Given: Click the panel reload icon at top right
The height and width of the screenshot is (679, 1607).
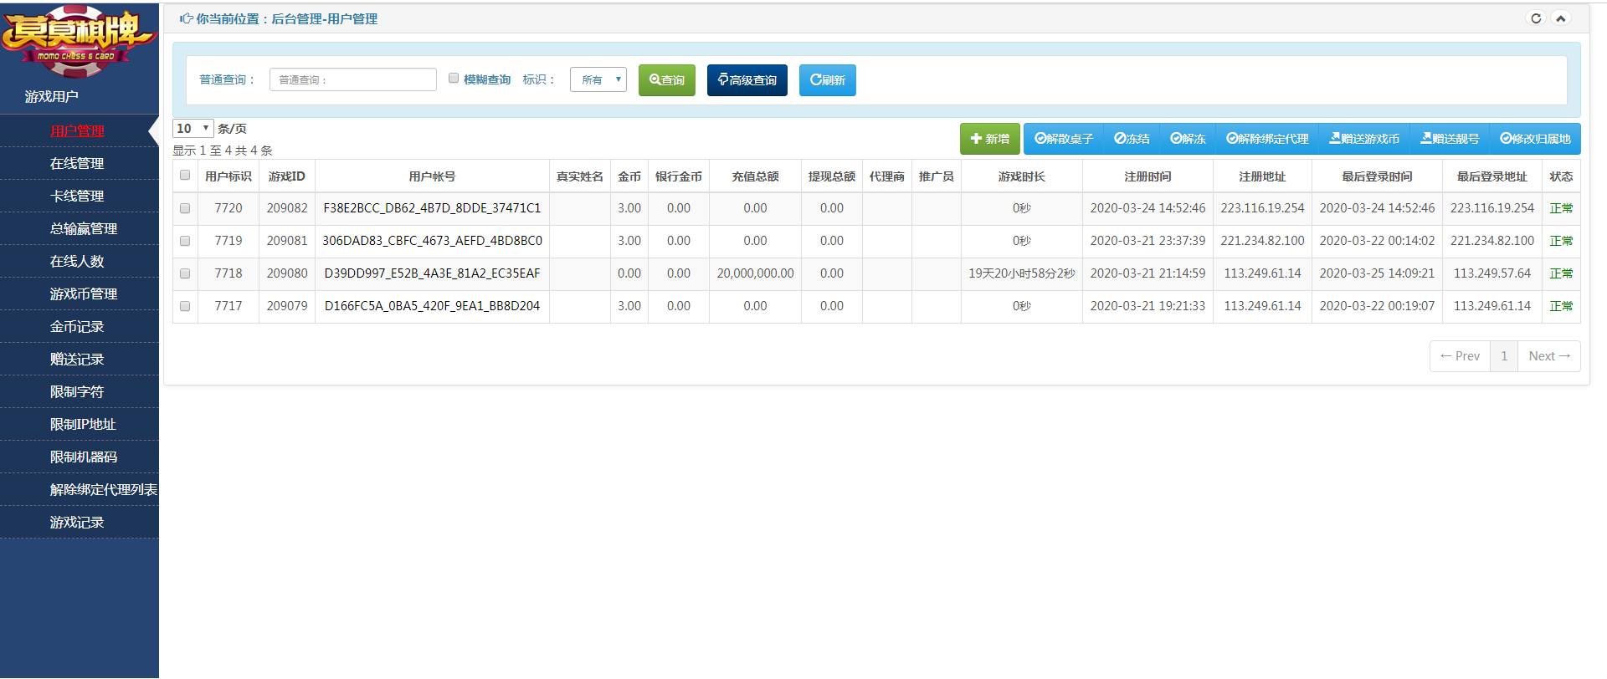Looking at the screenshot, I should pyautogui.click(x=1536, y=18).
